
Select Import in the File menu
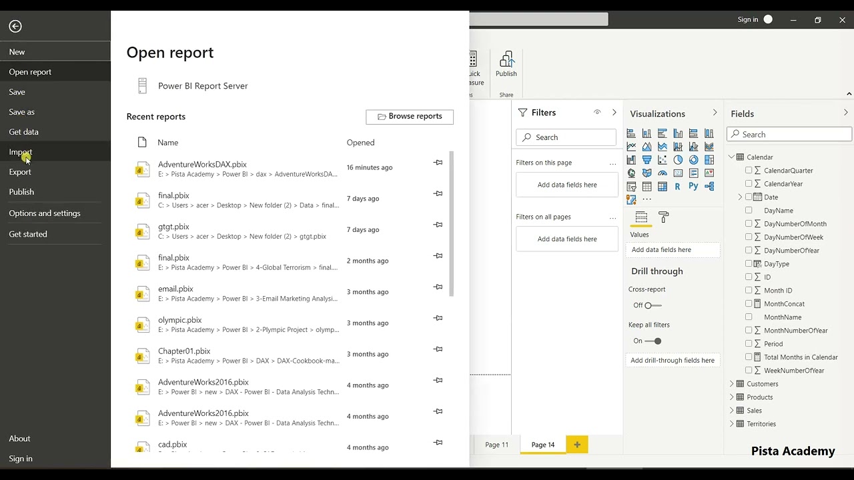tap(20, 152)
